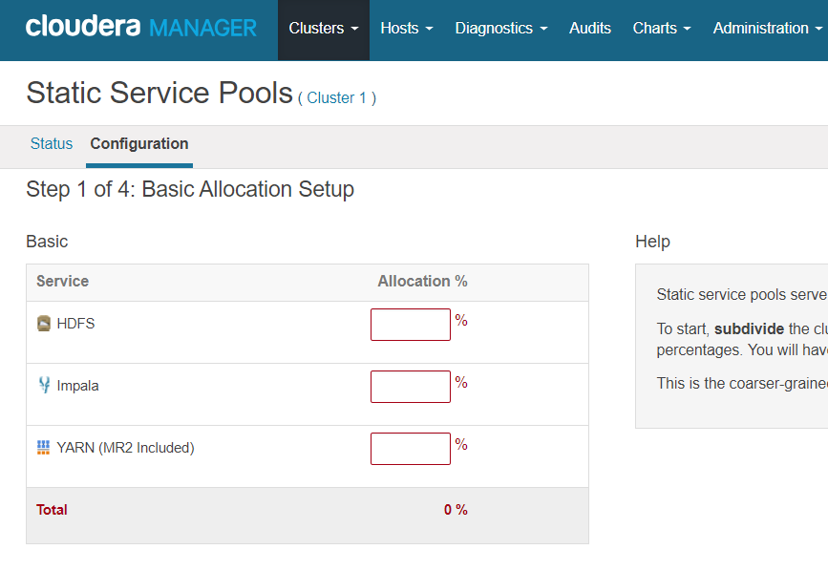Viewport: 828px width, 571px height.
Task: Click the HDFS allocation percentage field
Action: point(410,324)
